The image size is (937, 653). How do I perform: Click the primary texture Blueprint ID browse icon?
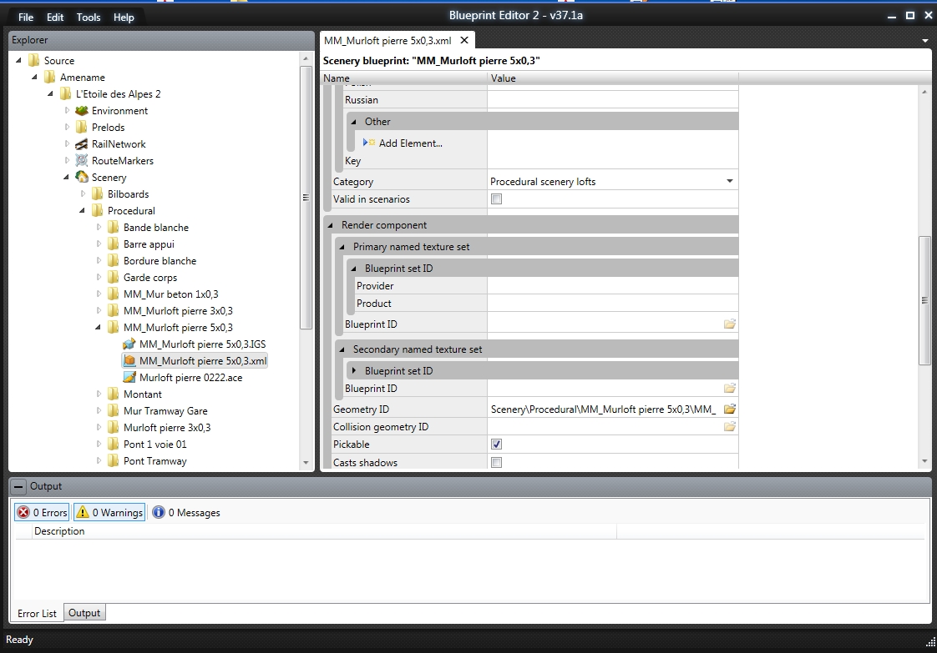pyautogui.click(x=730, y=324)
